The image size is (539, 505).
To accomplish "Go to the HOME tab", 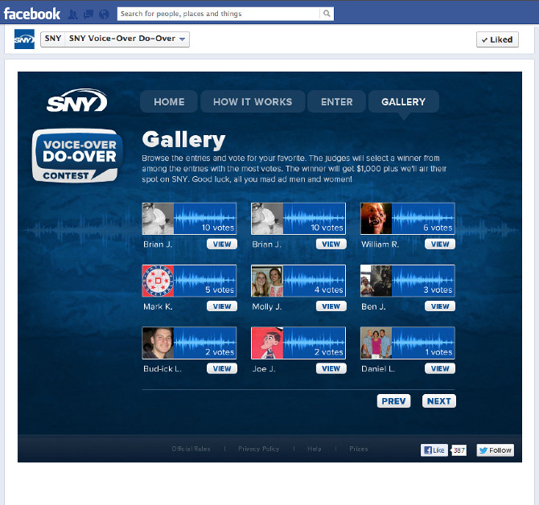I will (169, 101).
